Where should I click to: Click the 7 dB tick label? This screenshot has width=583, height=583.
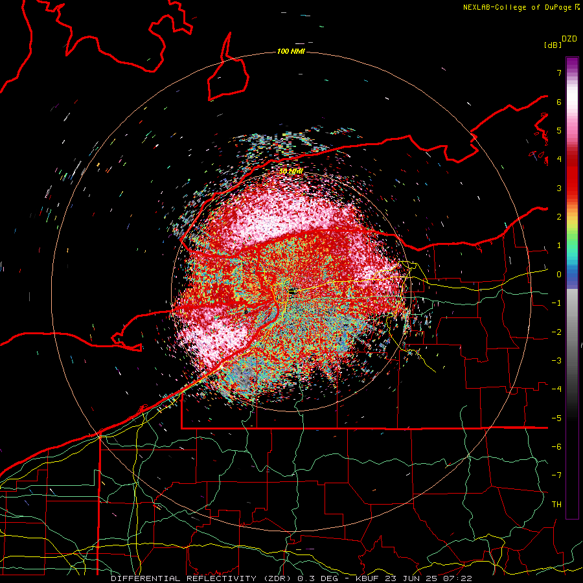pos(559,73)
